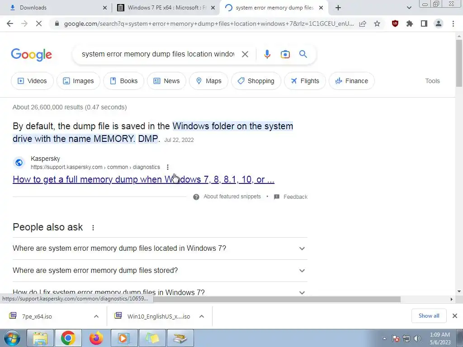Start voice search with the microphone
Viewport: 463px width, 347px height.
pos(267,54)
